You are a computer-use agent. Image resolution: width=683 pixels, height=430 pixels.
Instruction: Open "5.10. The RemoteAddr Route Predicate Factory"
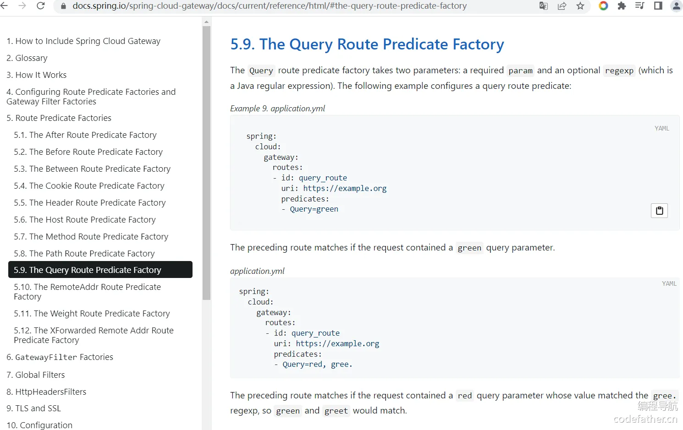click(88, 292)
